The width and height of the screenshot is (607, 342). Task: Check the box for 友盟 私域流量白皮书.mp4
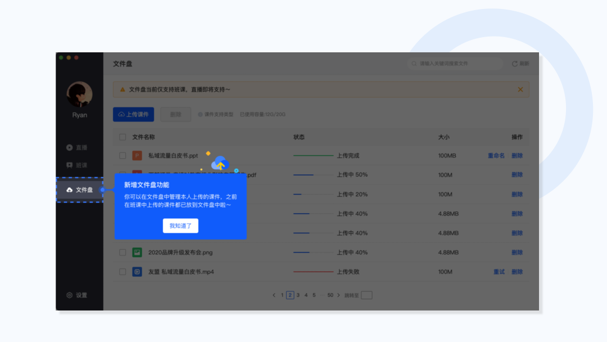[x=123, y=272]
